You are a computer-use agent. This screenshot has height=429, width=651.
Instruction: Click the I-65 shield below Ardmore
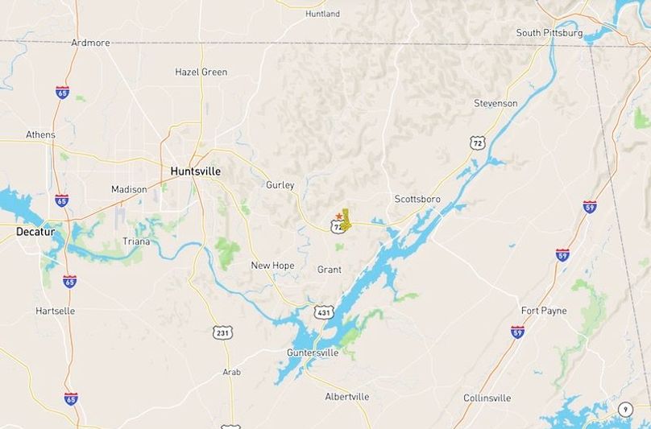click(x=62, y=92)
